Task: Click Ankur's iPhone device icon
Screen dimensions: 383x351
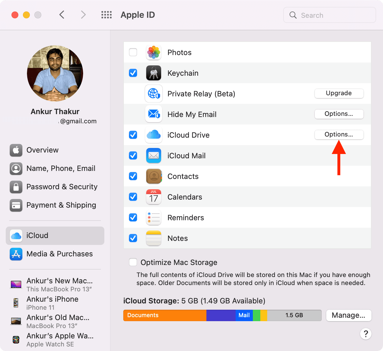Action: click(x=16, y=303)
